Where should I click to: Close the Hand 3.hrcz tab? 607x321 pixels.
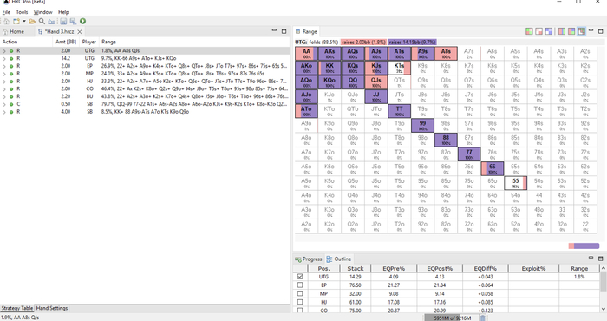(x=80, y=32)
